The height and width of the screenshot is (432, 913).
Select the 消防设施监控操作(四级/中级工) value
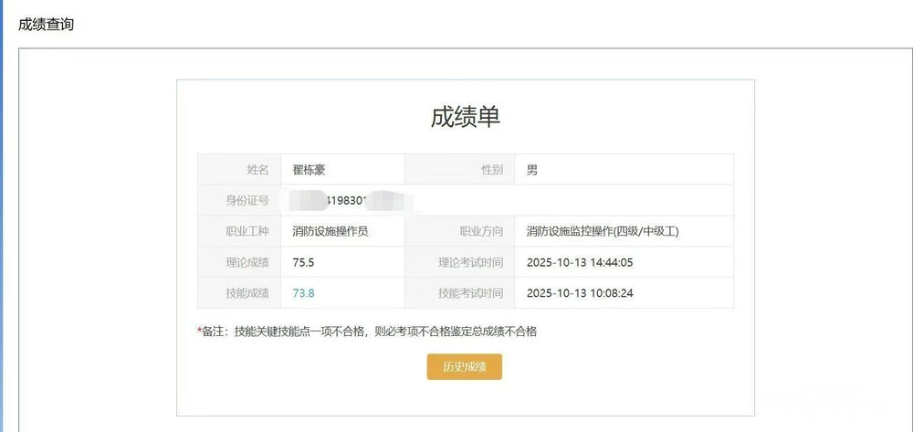tap(603, 232)
